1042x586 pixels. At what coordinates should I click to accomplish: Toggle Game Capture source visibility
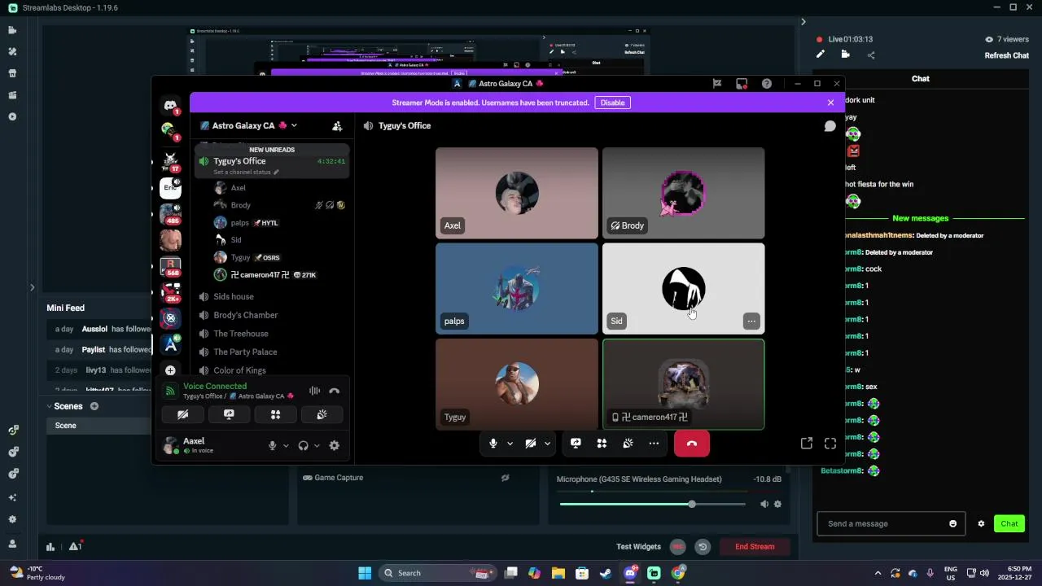(x=505, y=478)
